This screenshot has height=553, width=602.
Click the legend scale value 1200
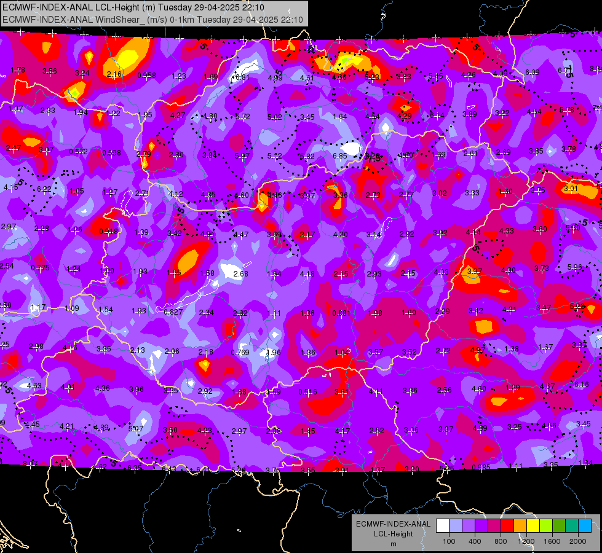526,541
